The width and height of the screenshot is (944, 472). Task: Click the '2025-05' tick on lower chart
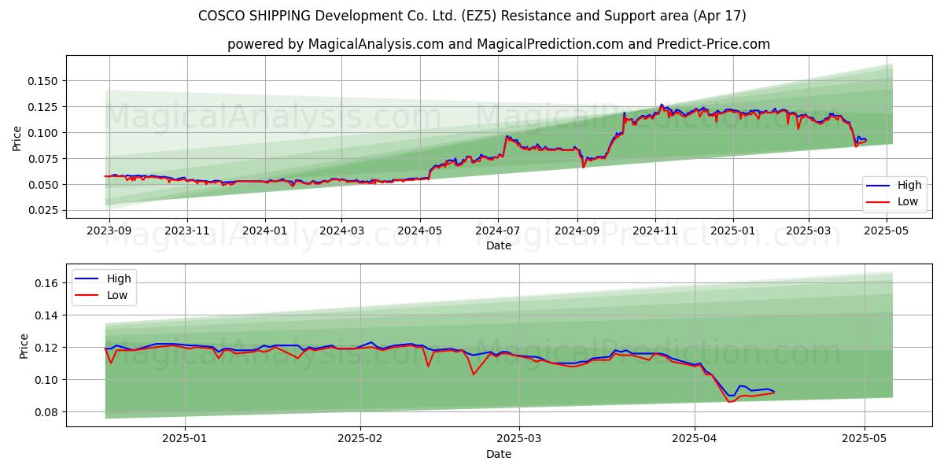click(865, 439)
